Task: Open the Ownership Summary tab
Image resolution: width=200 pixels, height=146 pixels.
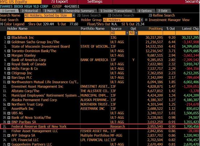Action: click(x=79, y=11)
